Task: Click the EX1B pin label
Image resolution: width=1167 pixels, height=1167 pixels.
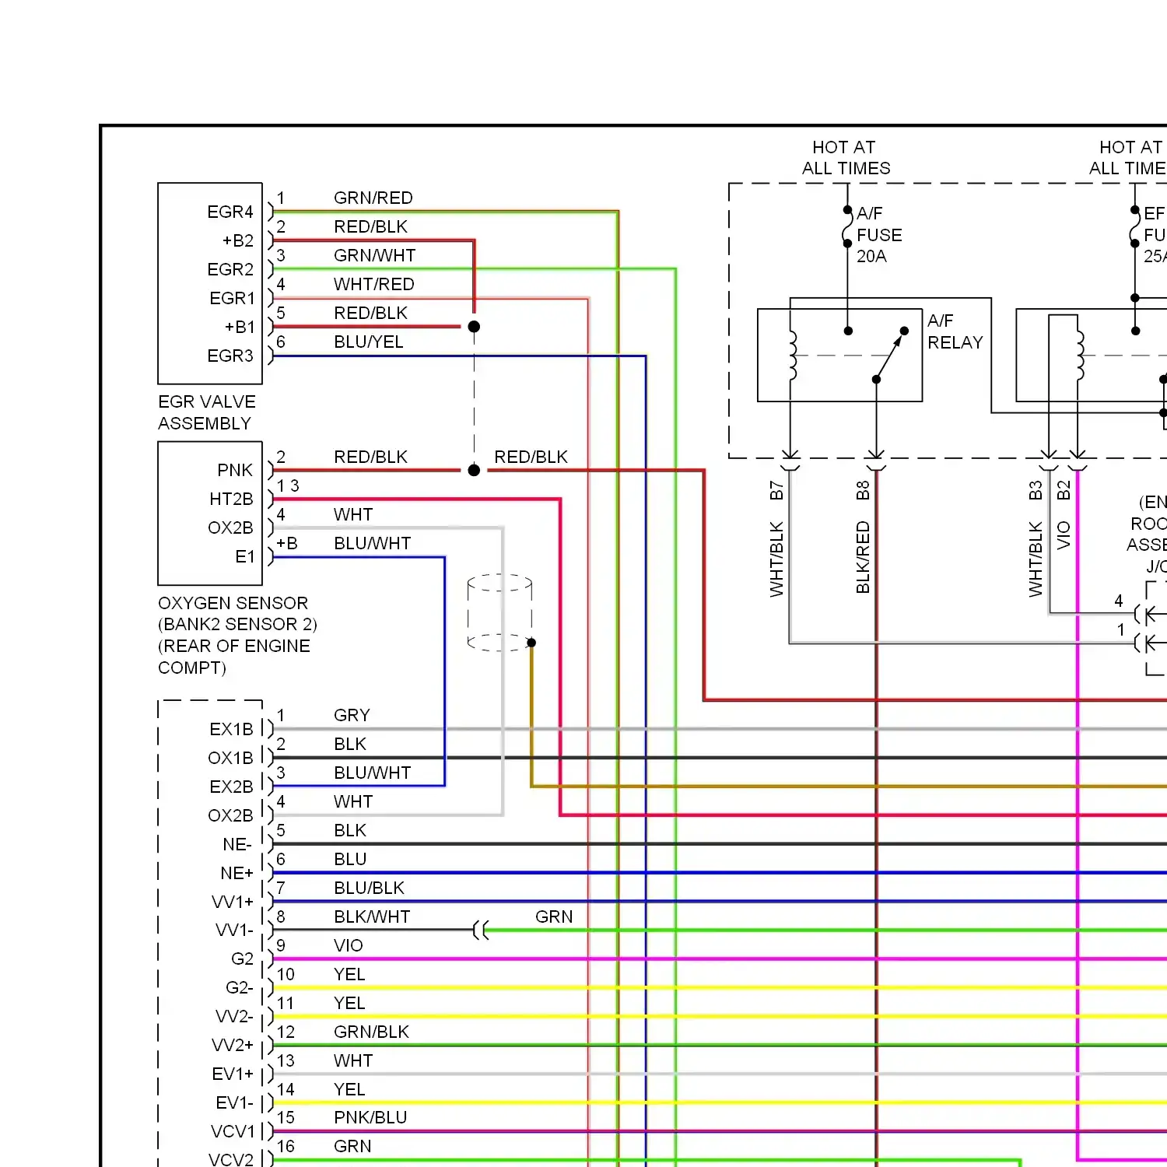Action: pos(231,729)
